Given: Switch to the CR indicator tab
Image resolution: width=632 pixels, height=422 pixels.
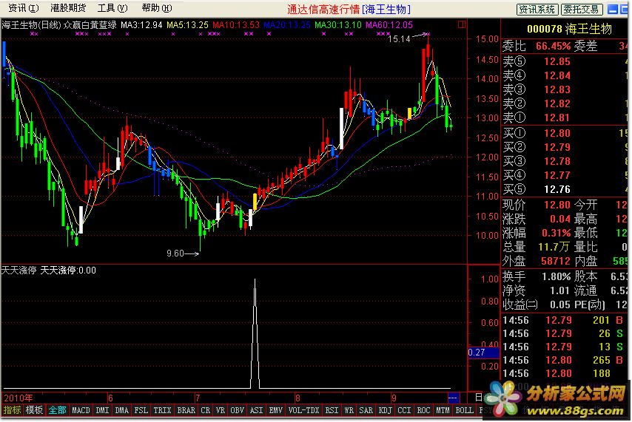Looking at the screenshot, I should point(205,410).
